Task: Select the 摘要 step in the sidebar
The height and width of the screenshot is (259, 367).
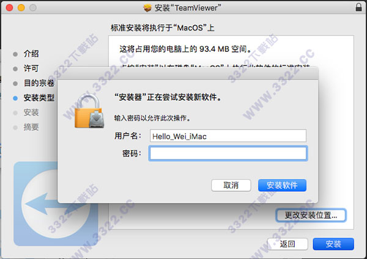Action: 31,127
